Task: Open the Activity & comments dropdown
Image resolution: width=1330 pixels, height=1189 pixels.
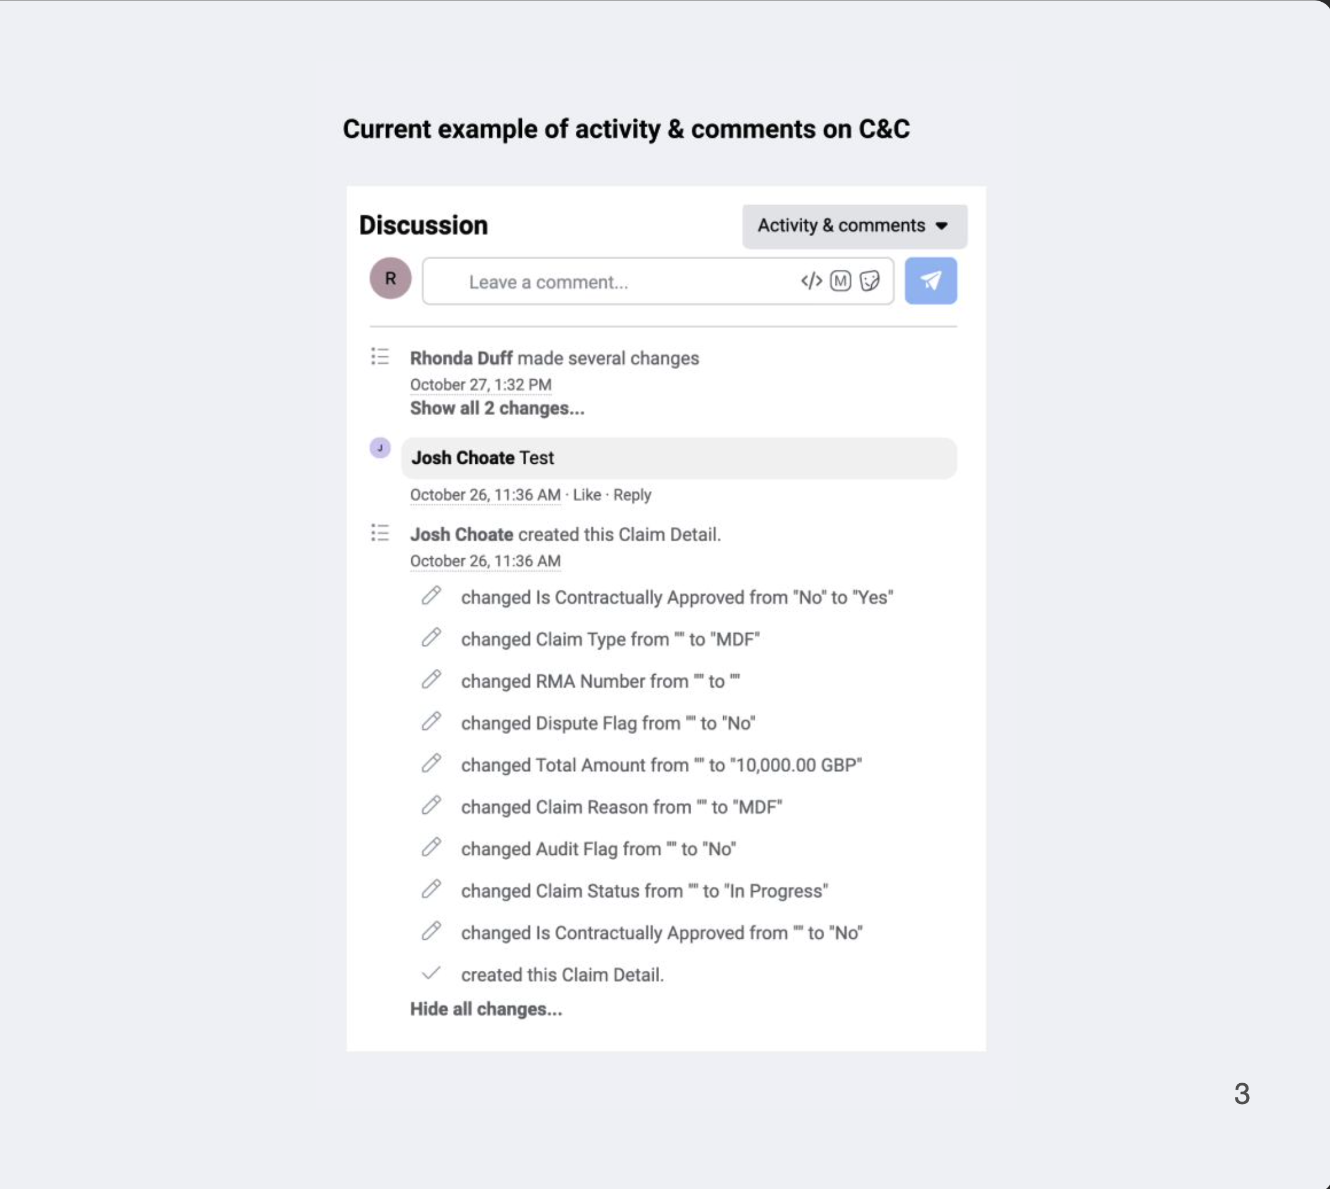Action: tap(854, 226)
